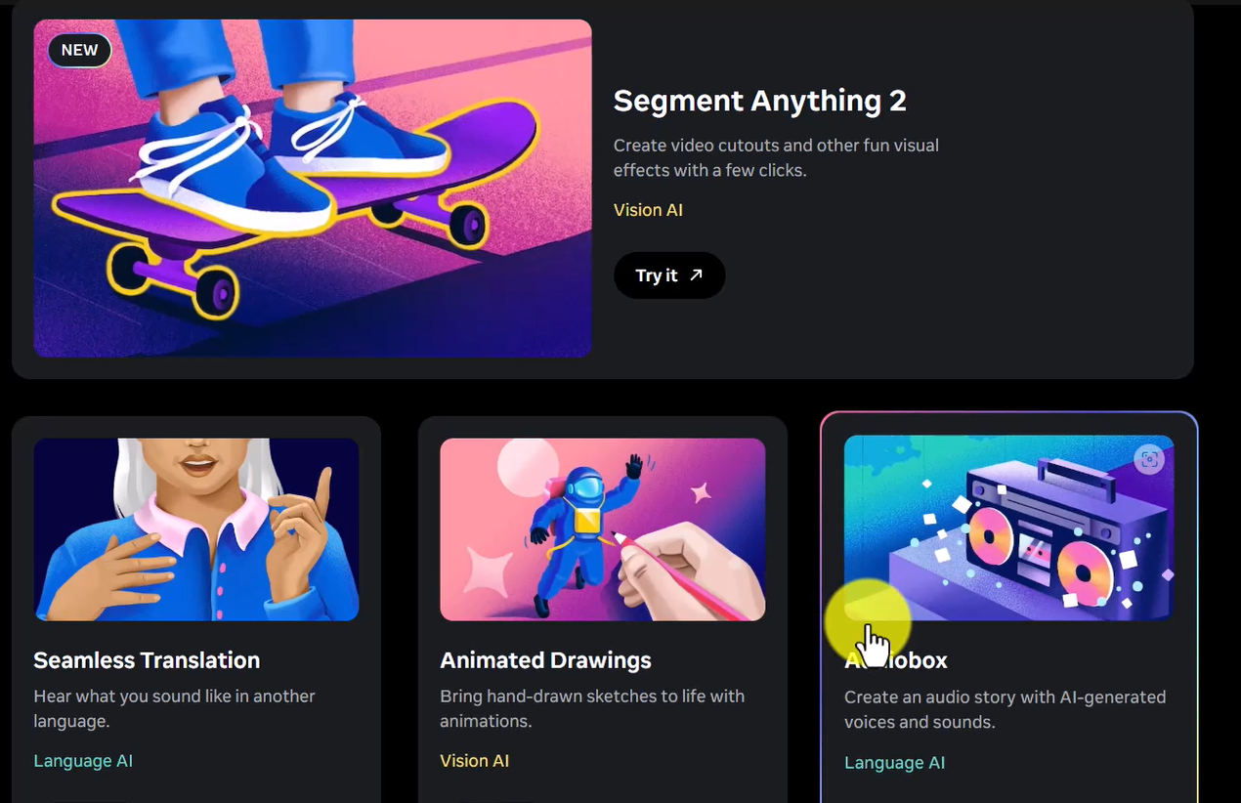Click the Segment Anything 2 heading
The width and height of the screenshot is (1241, 803).
pos(760,101)
